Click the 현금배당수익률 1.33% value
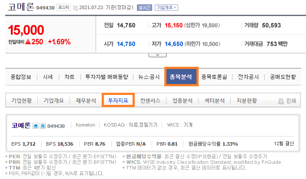 [x=230, y=144]
